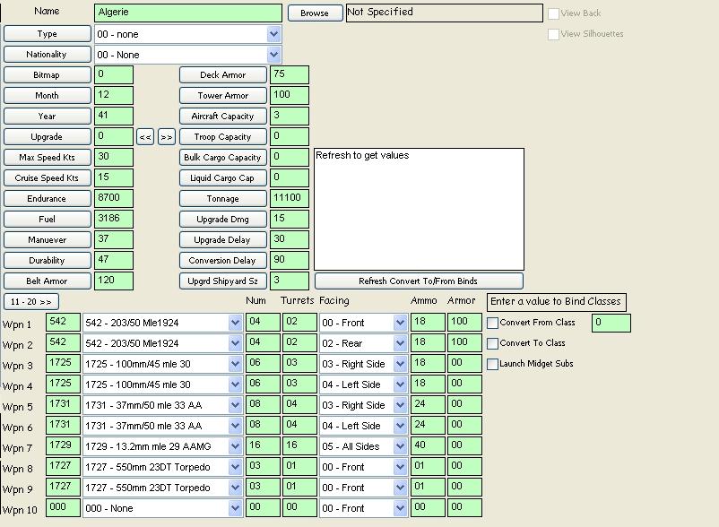Click the Tower Armor button
This screenshot has width=719, height=527.
pos(223,95)
